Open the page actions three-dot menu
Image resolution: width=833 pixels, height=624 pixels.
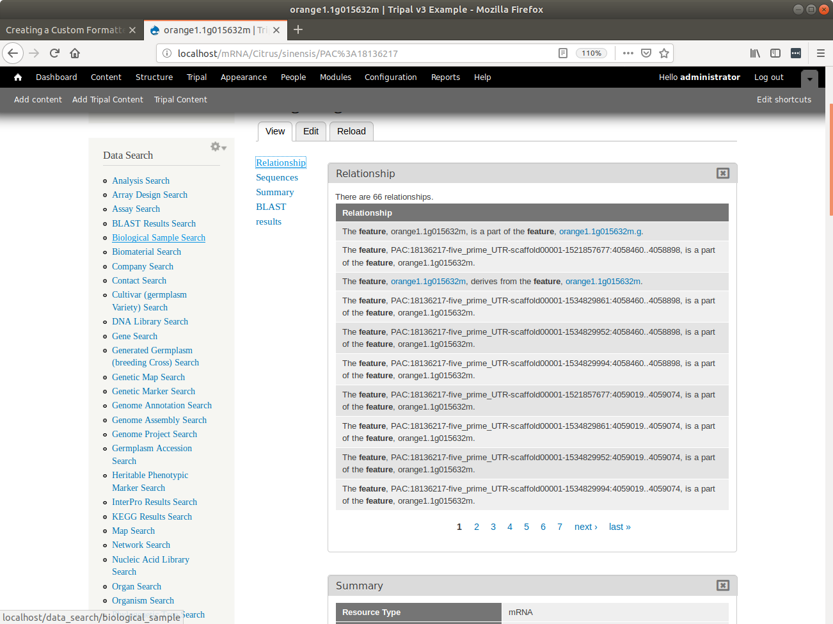point(628,53)
